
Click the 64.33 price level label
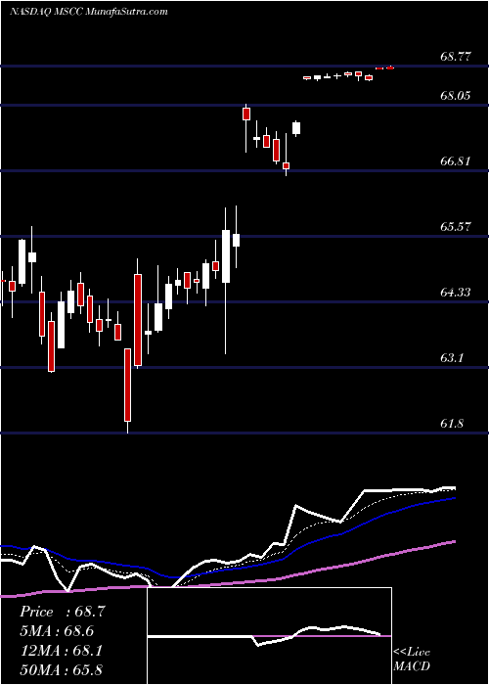point(456,293)
